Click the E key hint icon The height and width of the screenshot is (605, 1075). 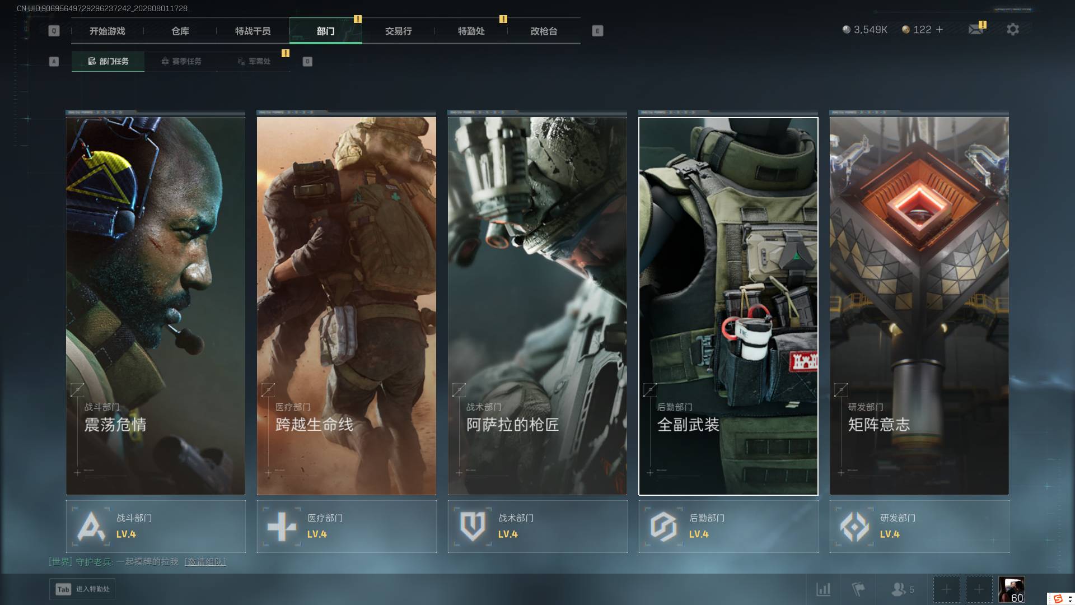[x=597, y=31]
